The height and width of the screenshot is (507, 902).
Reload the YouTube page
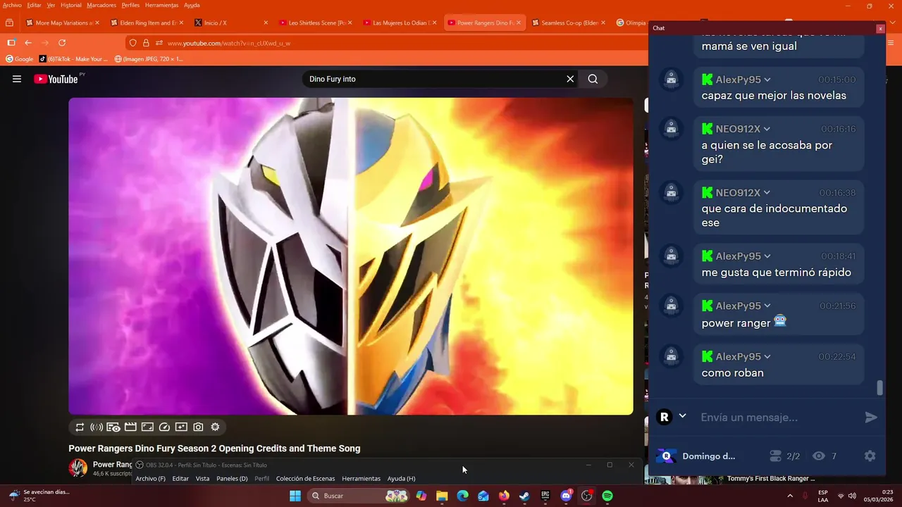(x=62, y=43)
